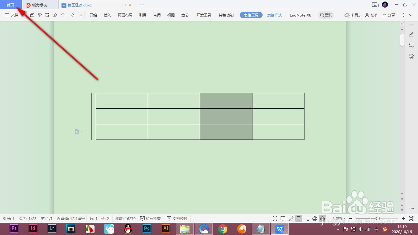
Task: Open the settings sliders icon in right sidebar
Action: [x=411, y=45]
